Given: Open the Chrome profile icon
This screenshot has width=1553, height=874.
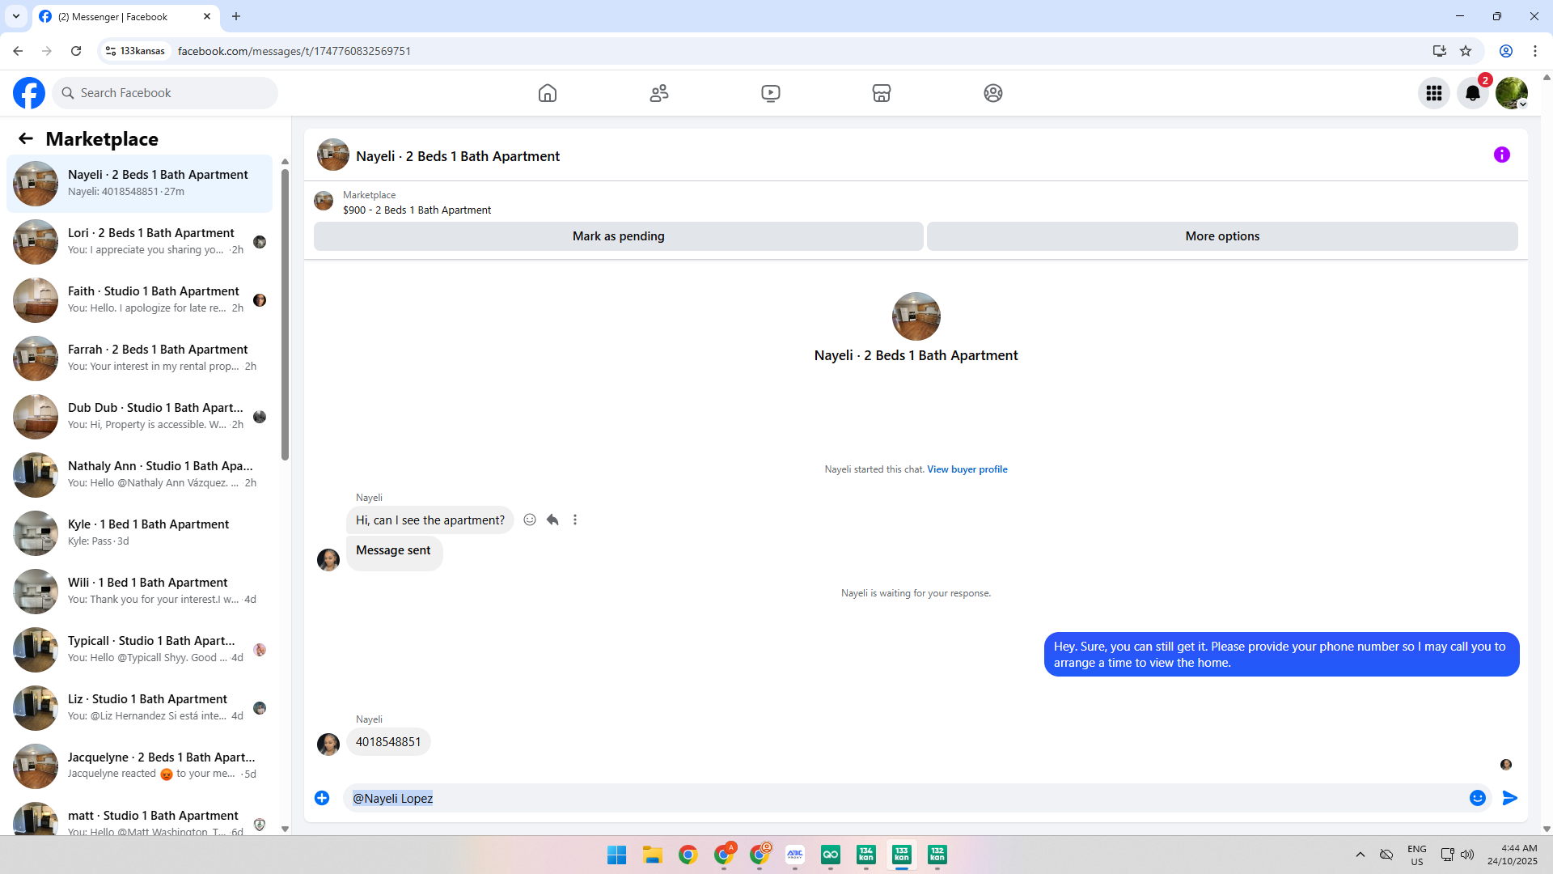Looking at the screenshot, I should 1506,51.
